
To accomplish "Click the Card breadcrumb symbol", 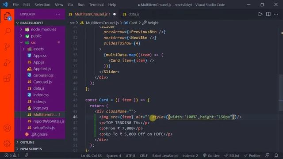I will 133,23.
